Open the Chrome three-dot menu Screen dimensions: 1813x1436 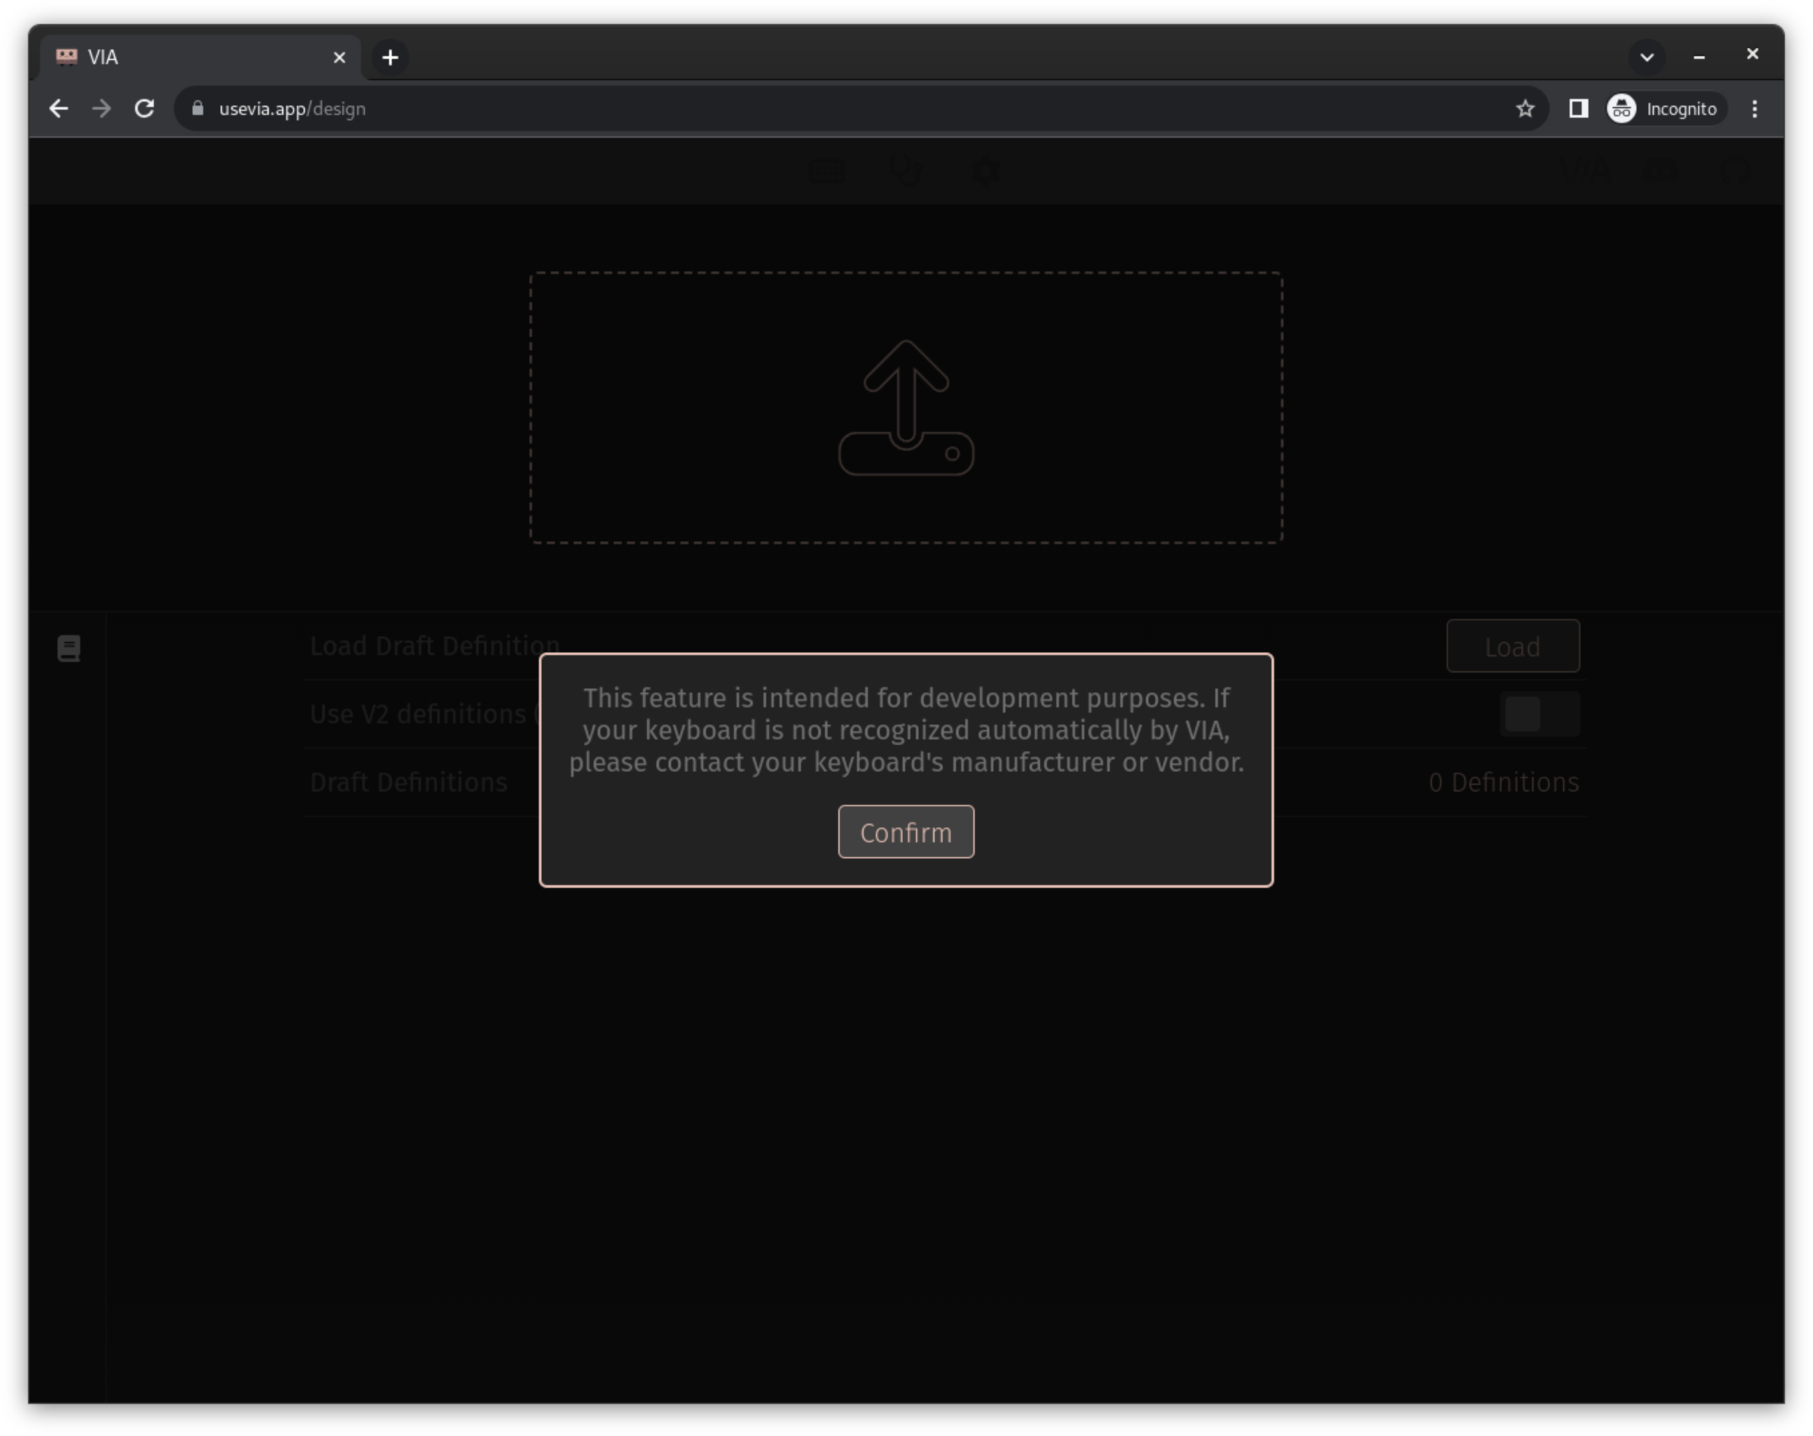[1754, 108]
